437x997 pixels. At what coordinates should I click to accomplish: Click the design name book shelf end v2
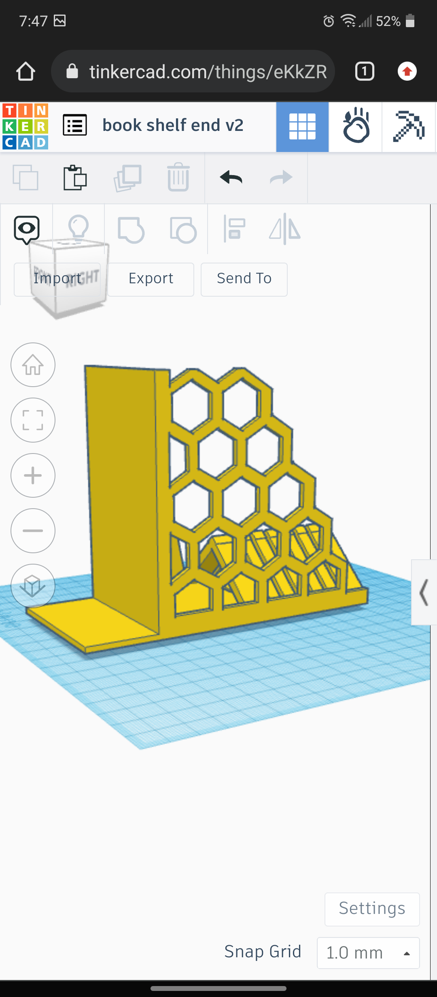(x=173, y=125)
